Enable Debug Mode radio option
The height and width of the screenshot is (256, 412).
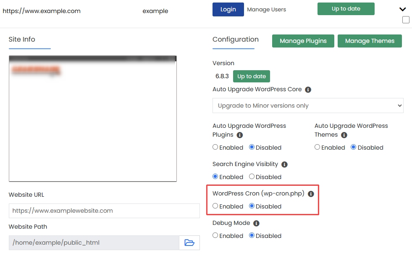pos(215,235)
